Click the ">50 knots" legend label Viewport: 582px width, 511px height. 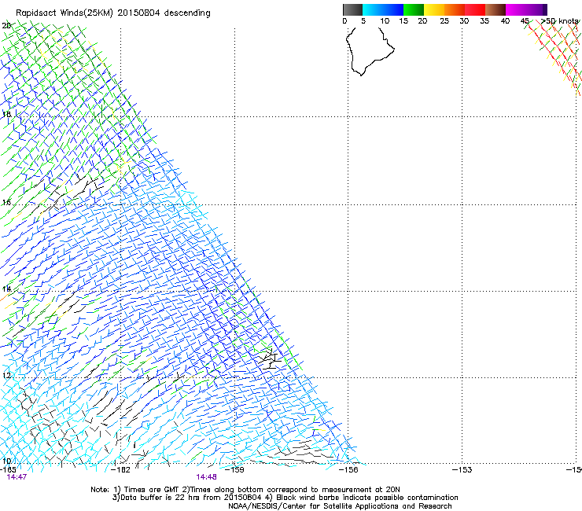pos(560,21)
